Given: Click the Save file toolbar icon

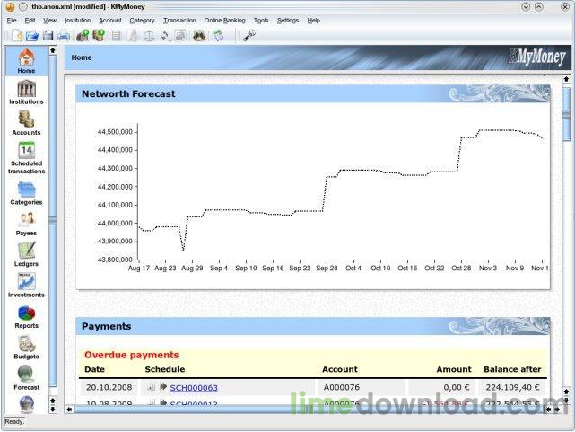Looking at the screenshot, I should tap(48, 35).
